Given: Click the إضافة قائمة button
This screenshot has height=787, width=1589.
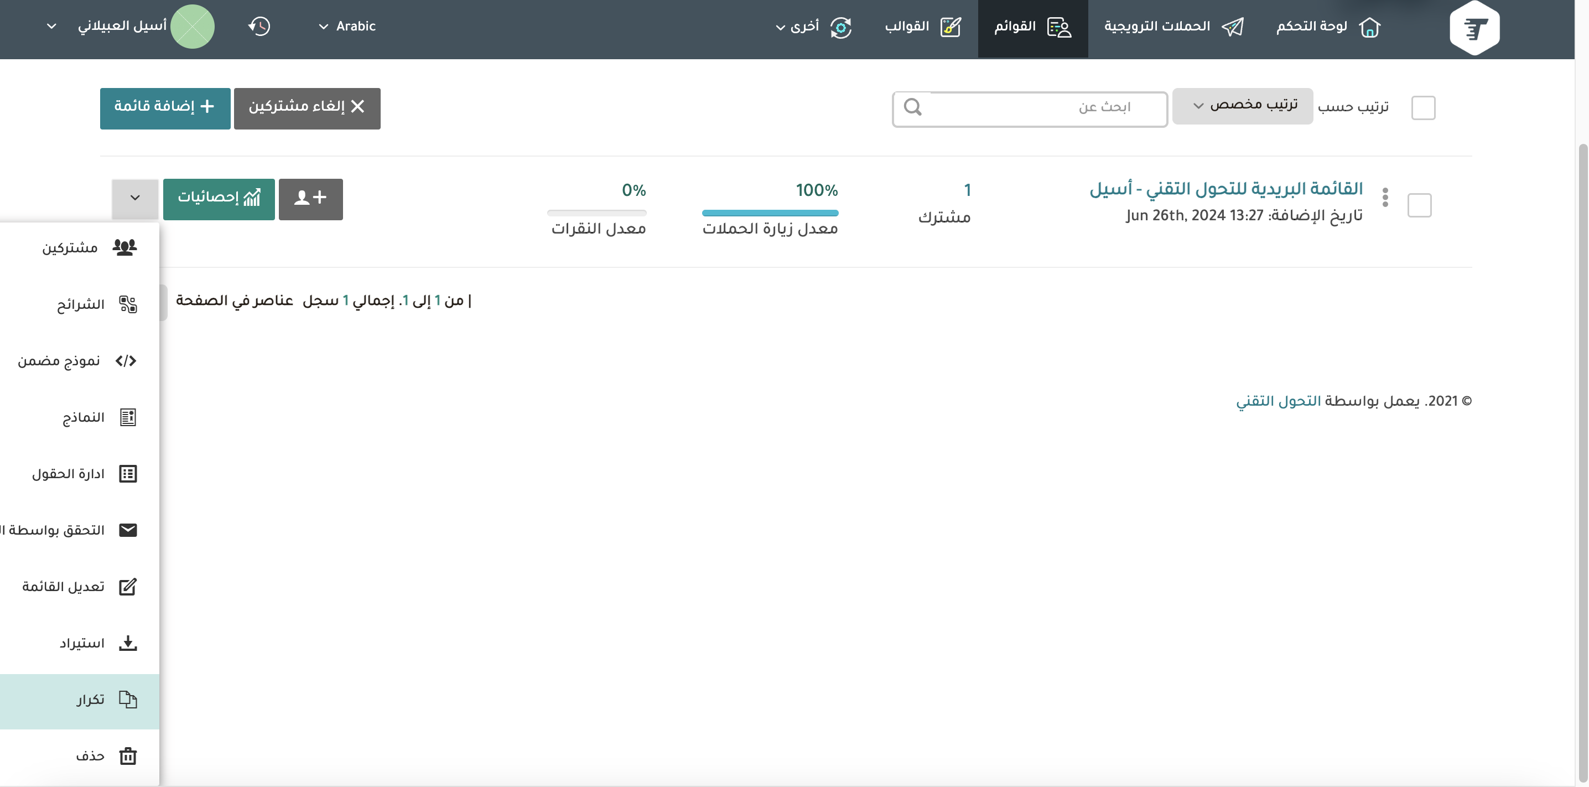Looking at the screenshot, I should tap(165, 108).
